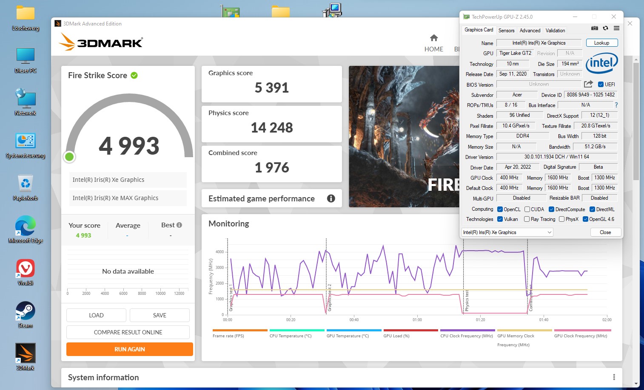Open System information three-dot menu
The image size is (644, 390).
tap(614, 377)
